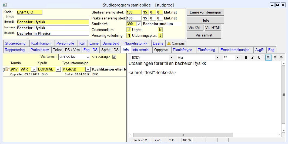Viewport: 288px width, 144px height.
Task: Switch to the Kull tab
Action: pos(83,43)
